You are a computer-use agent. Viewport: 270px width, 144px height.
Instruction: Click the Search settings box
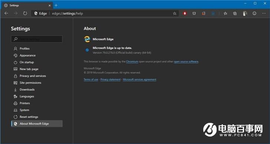click(x=37, y=39)
